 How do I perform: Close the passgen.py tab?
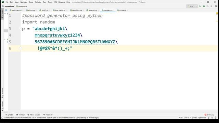pyautogui.click(x=114, y=10)
